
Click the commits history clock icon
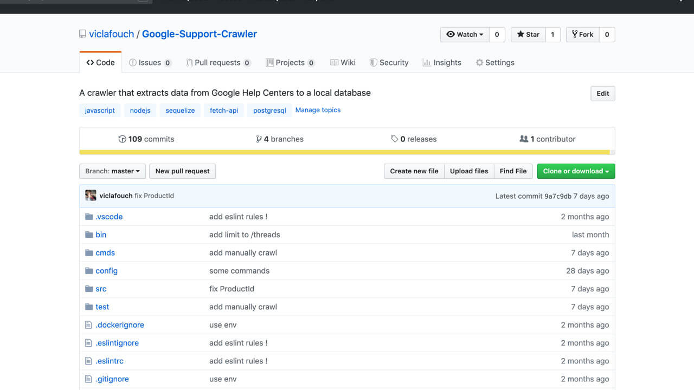(x=122, y=139)
